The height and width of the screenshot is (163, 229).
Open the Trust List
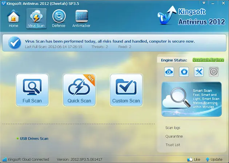[x=172, y=145]
